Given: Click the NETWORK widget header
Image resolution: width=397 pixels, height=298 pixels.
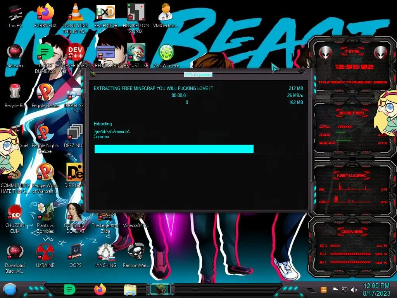Looking at the screenshot, I should 352,175.
